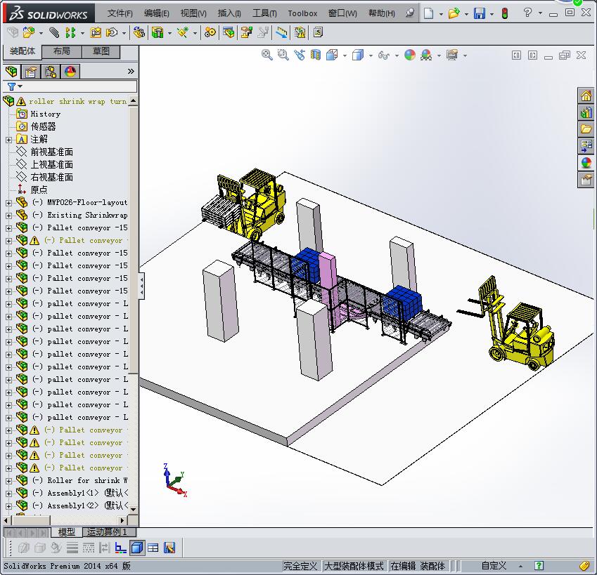Click the Assembly Features icon

point(158,33)
